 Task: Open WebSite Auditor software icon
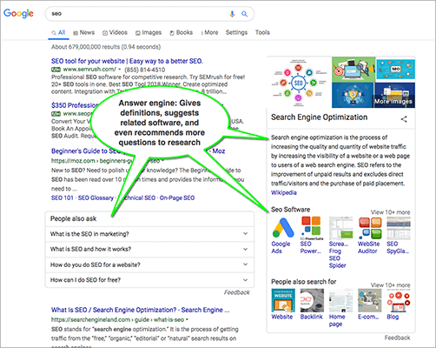click(x=370, y=228)
